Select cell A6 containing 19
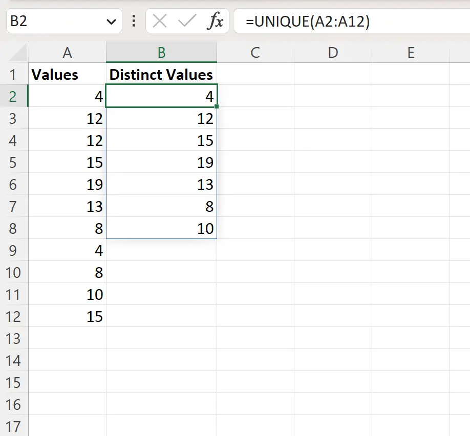Viewport: 470px width, 436px height. click(x=67, y=185)
